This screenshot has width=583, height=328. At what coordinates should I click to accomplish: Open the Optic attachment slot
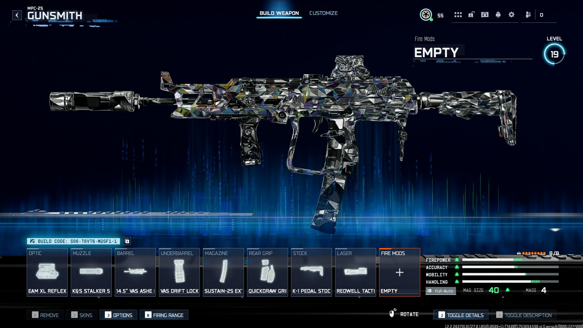coord(47,272)
